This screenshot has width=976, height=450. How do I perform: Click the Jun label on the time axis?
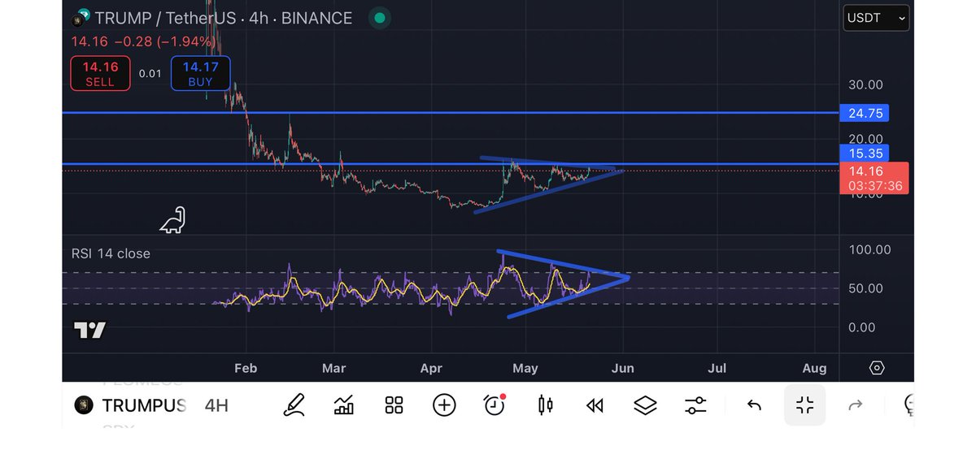(622, 368)
